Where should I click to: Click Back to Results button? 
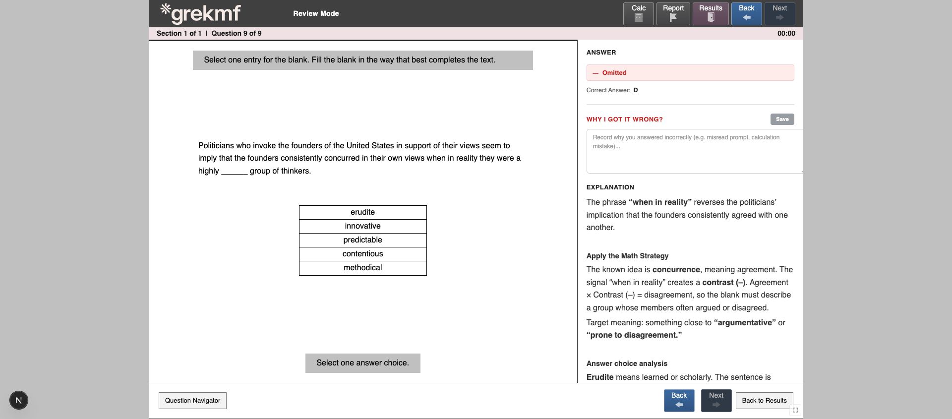[x=764, y=401]
